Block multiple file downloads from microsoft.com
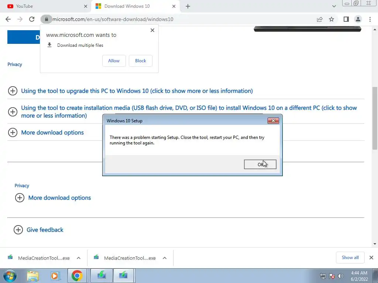378x283 pixels. click(x=141, y=61)
